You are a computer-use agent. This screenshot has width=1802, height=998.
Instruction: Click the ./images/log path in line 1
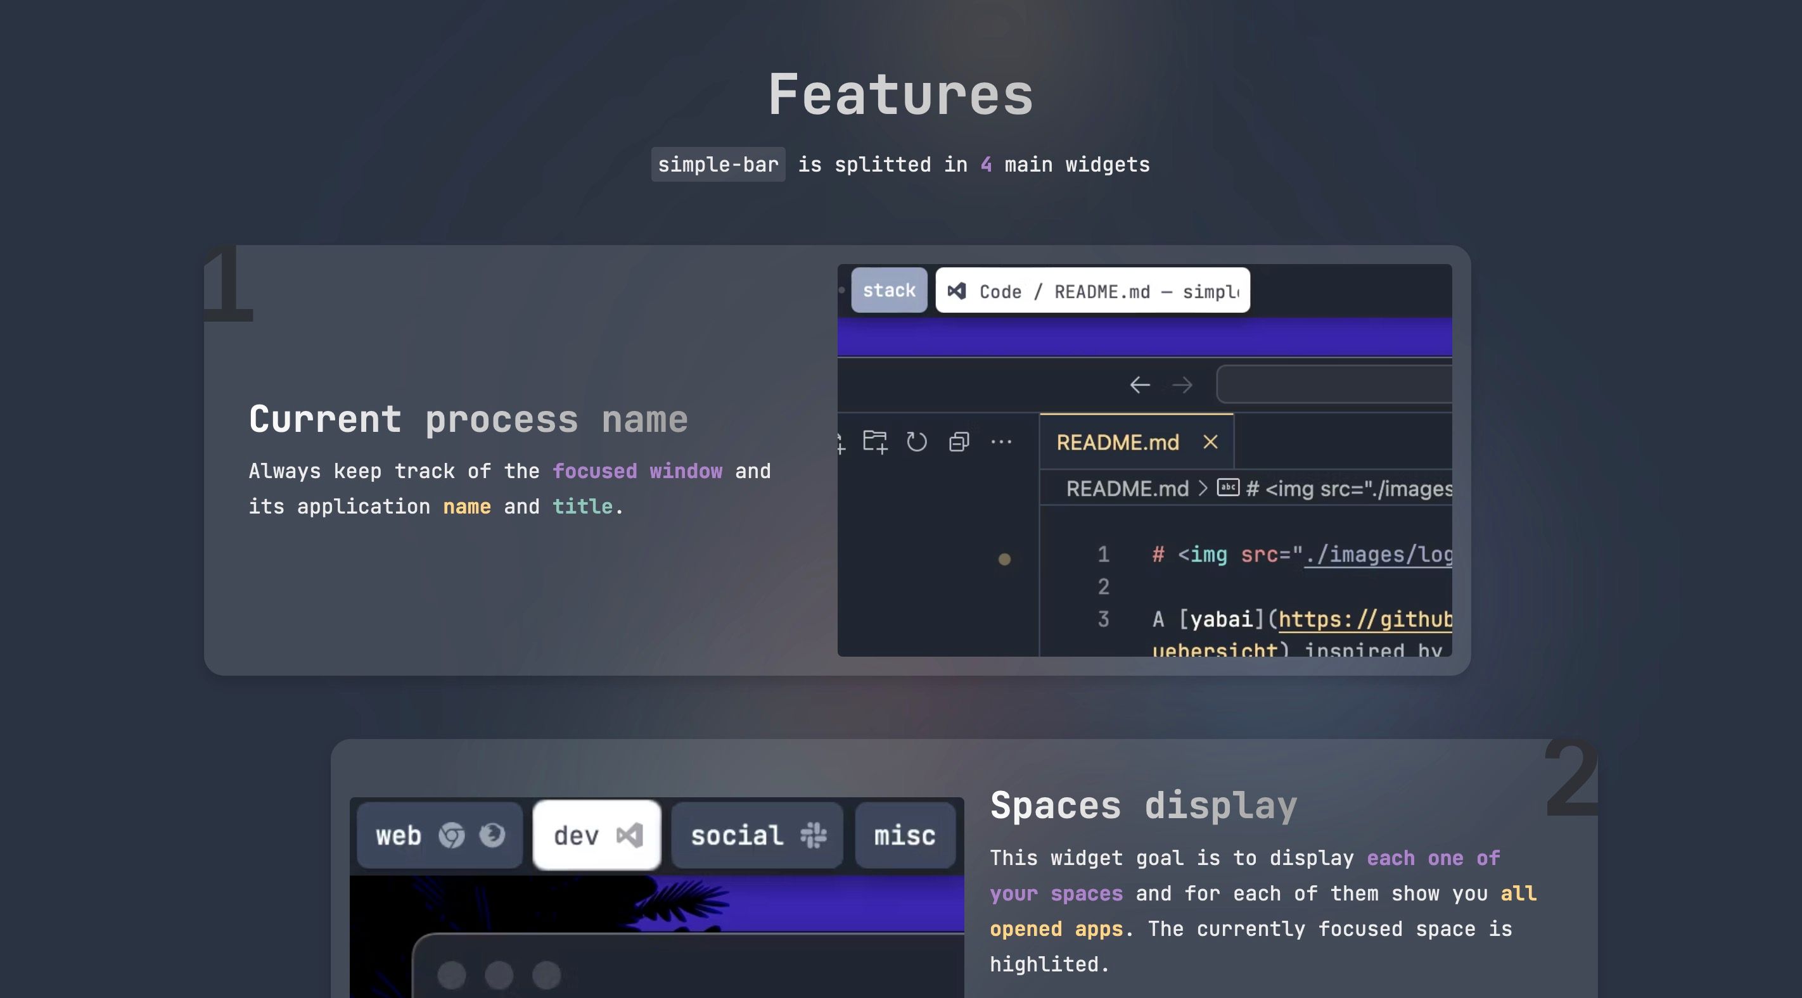[x=1379, y=555]
